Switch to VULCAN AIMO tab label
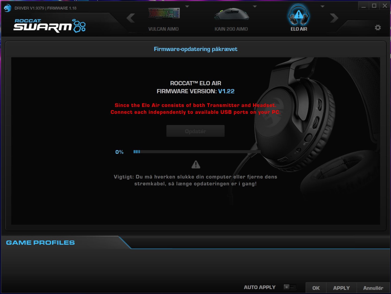The image size is (391, 294). [163, 29]
